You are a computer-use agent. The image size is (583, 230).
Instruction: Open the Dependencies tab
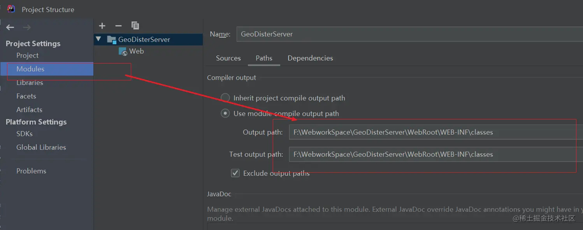coord(310,58)
